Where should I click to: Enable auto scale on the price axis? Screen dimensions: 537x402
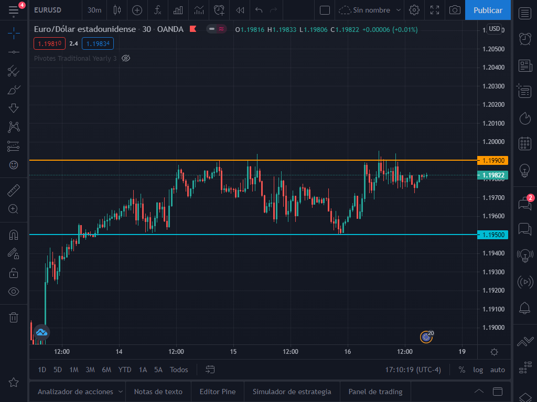pos(497,370)
